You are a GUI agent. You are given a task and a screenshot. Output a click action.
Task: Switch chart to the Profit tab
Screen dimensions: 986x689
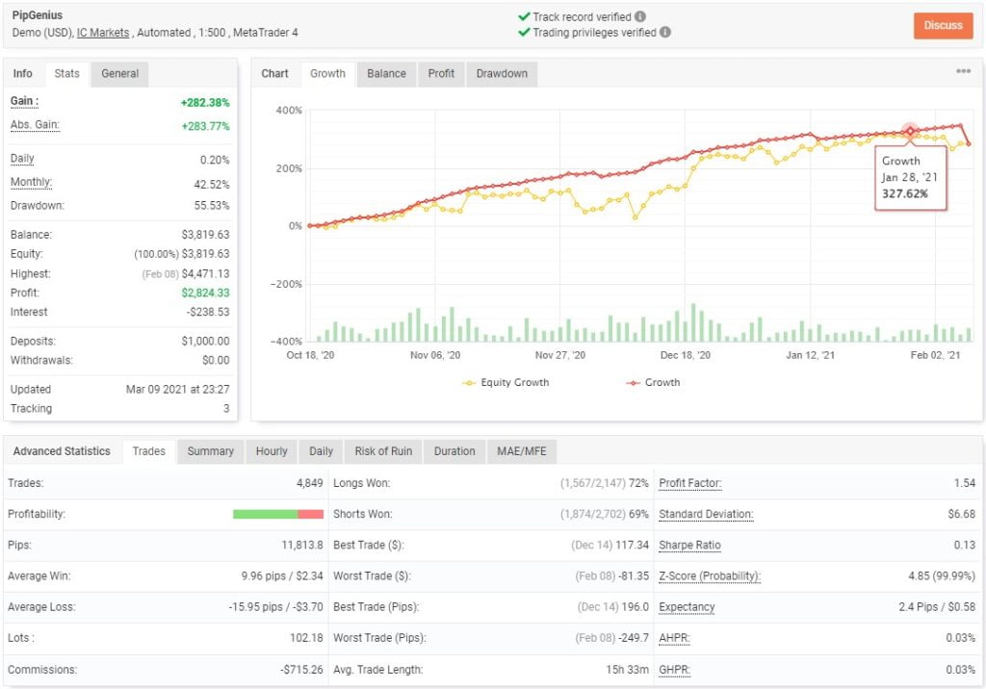coord(441,74)
